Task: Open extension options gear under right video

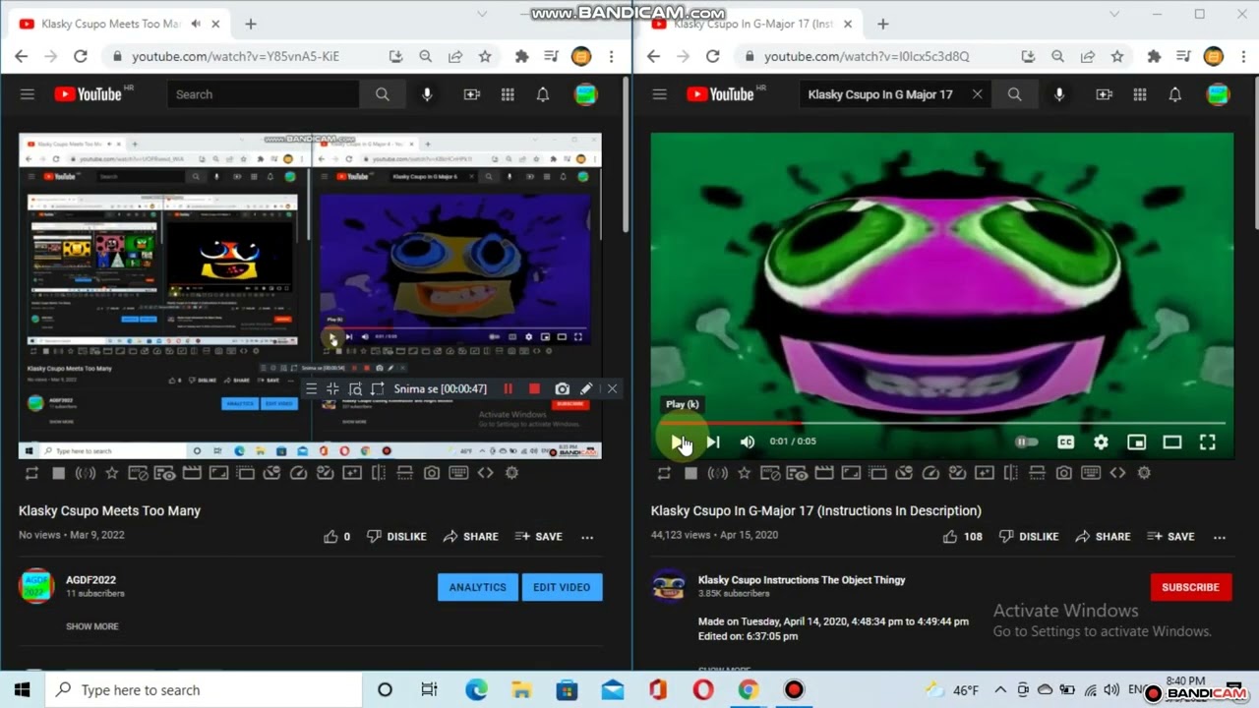Action: (1144, 473)
